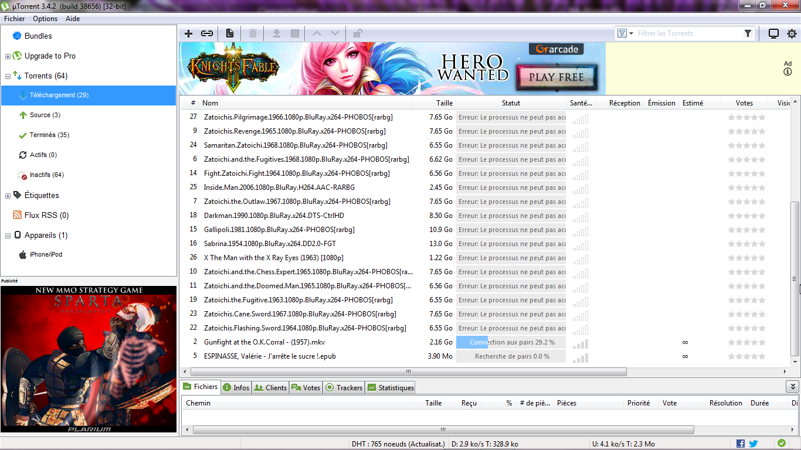The height and width of the screenshot is (450, 801).
Task: Open Preferences gear icon
Action: (792, 33)
